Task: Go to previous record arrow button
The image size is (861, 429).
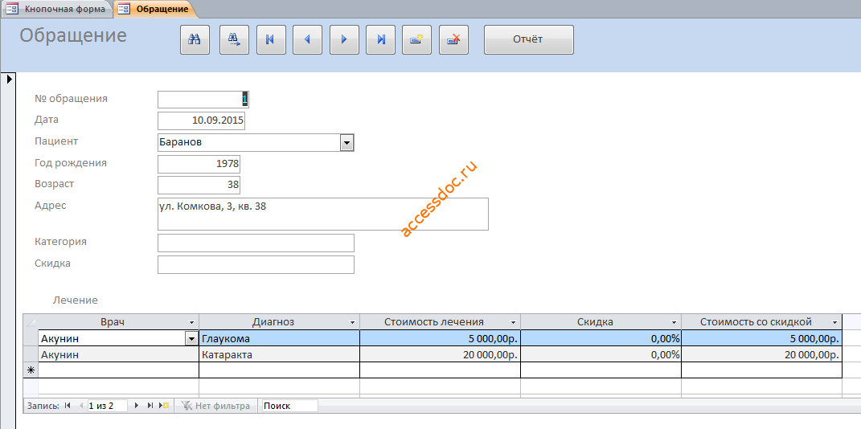Action: pyautogui.click(x=307, y=39)
